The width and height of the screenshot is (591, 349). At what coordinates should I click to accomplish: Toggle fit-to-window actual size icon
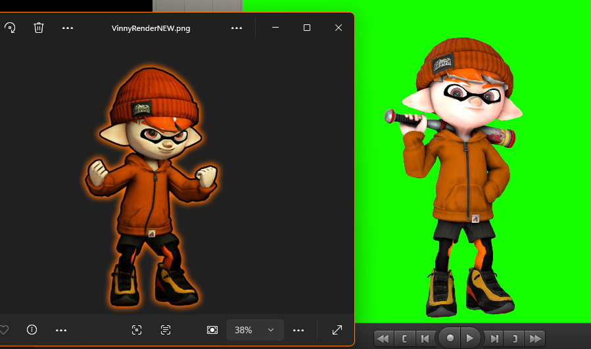pyautogui.click(x=212, y=330)
